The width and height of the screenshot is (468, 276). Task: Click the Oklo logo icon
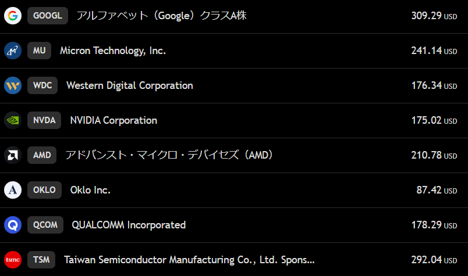point(13,190)
